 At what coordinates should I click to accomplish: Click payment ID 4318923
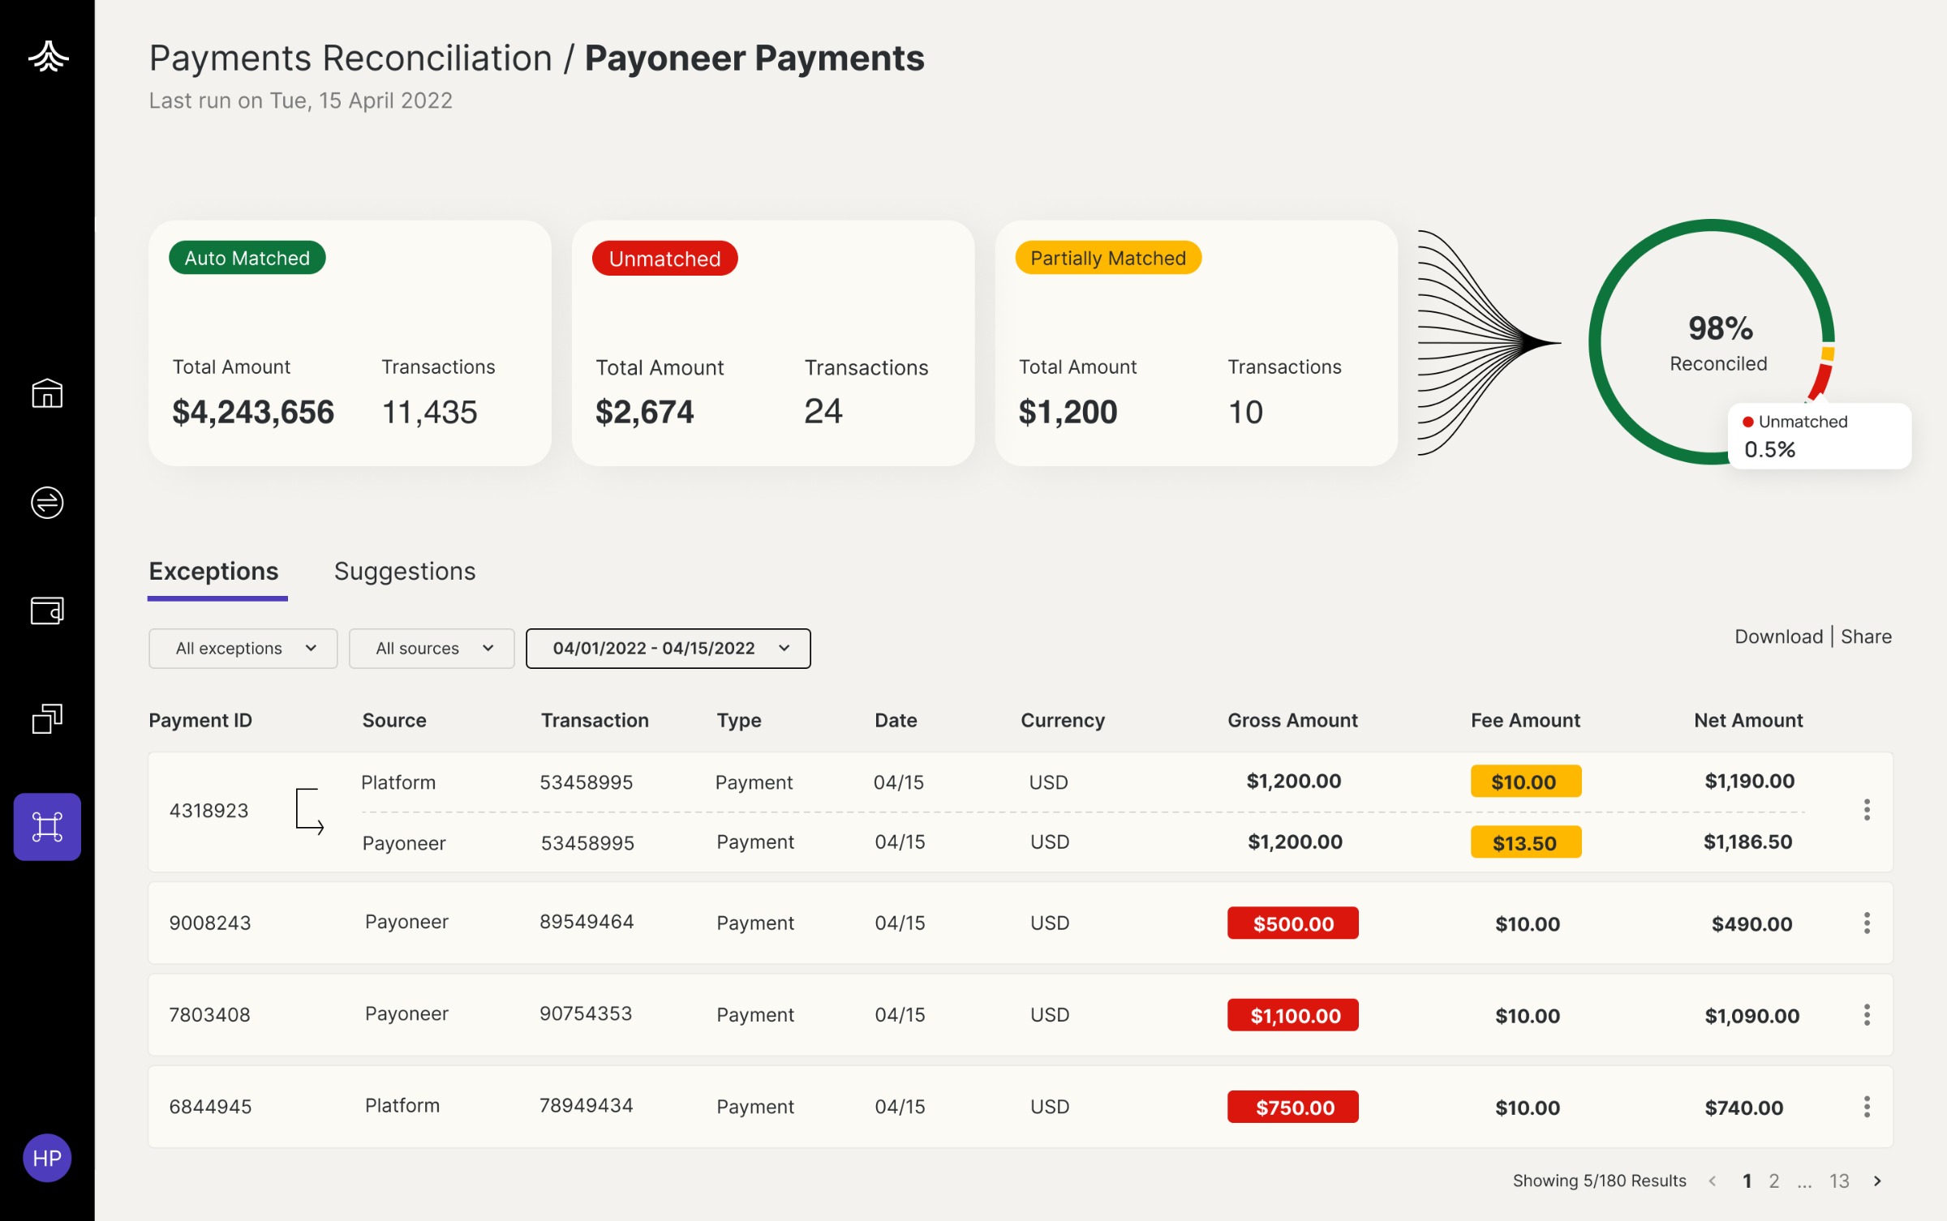point(208,811)
